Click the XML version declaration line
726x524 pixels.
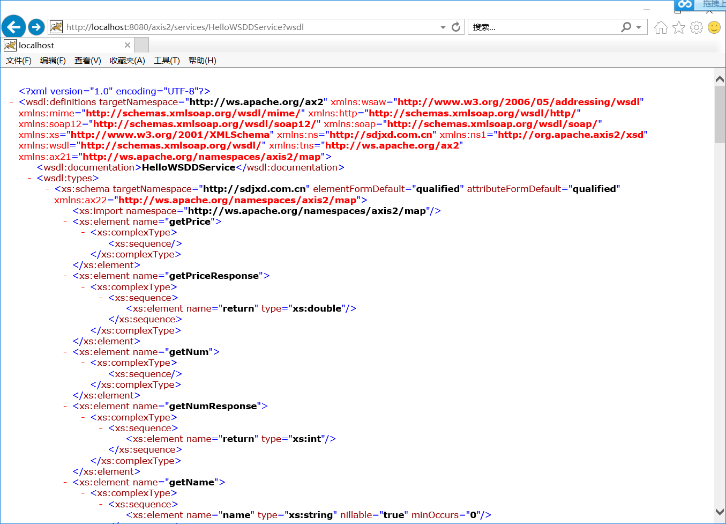tap(115, 91)
